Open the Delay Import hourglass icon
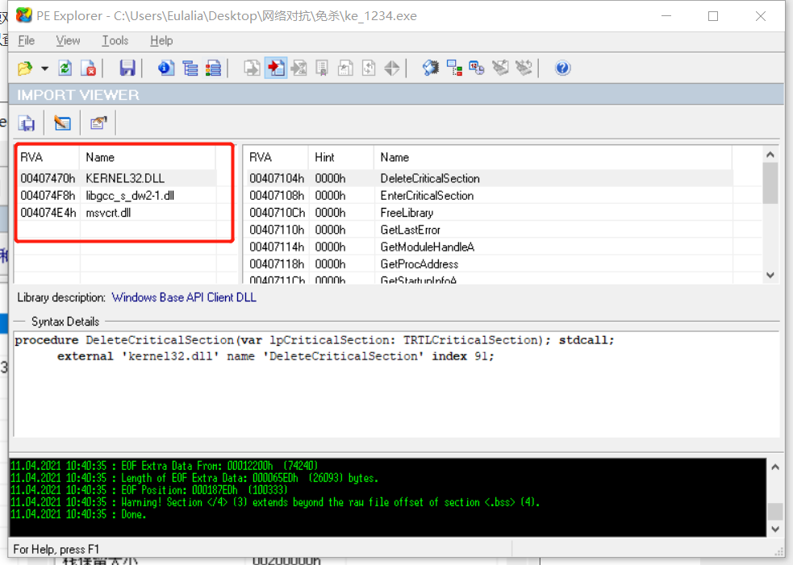 (x=299, y=69)
